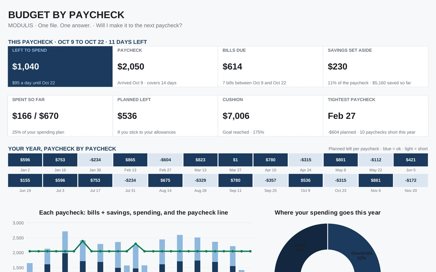The image size is (436, 272).
Task: Select the Oct 9 cell showing $536
Action: [x=306, y=181]
